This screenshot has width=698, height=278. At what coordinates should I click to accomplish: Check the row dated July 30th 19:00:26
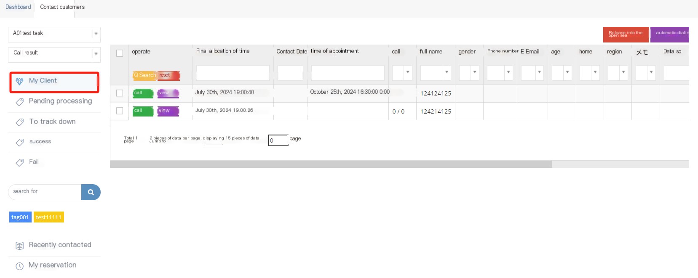[120, 111]
